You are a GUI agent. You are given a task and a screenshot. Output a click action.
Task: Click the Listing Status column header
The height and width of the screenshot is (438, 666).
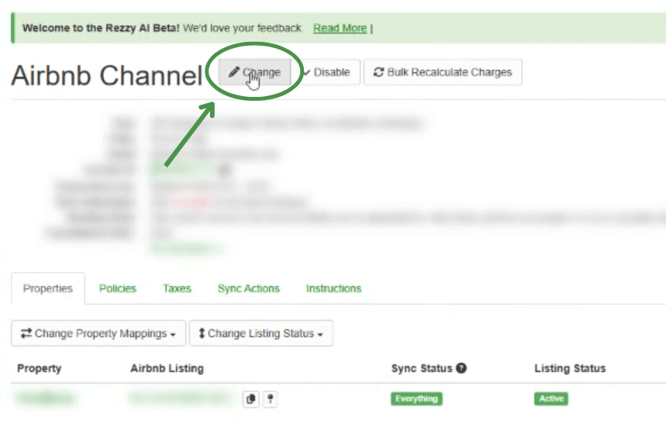[570, 368]
